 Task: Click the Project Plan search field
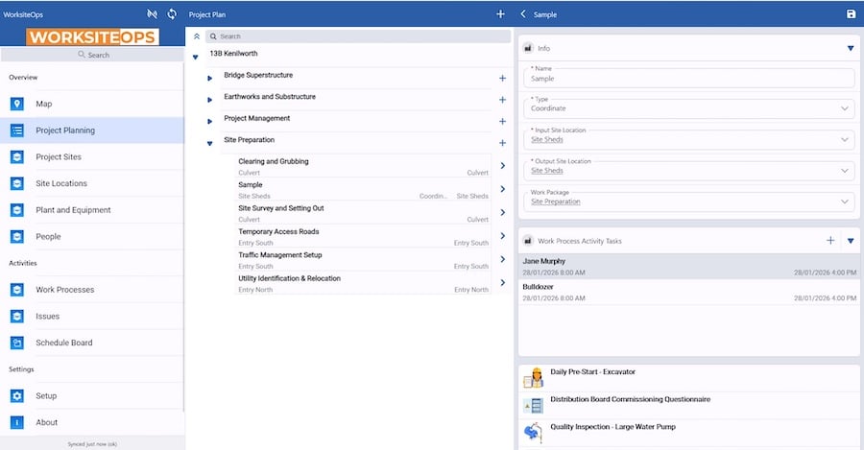coord(358,36)
